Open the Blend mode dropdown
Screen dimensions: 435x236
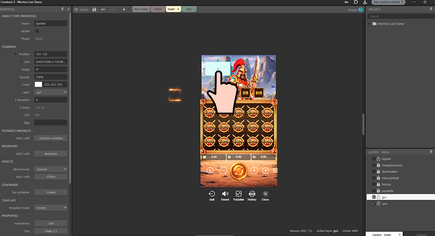[51, 169]
